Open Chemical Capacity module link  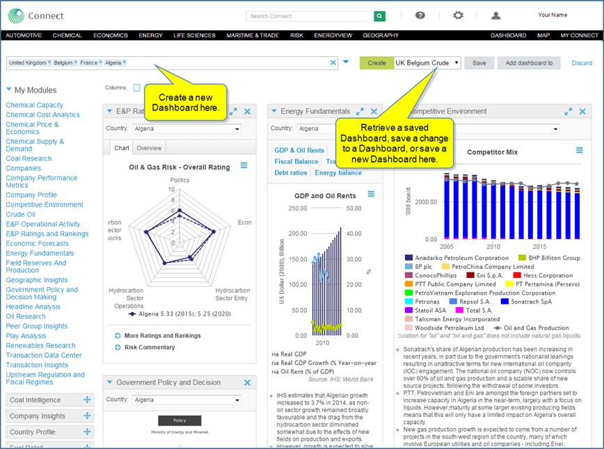pyautogui.click(x=34, y=105)
